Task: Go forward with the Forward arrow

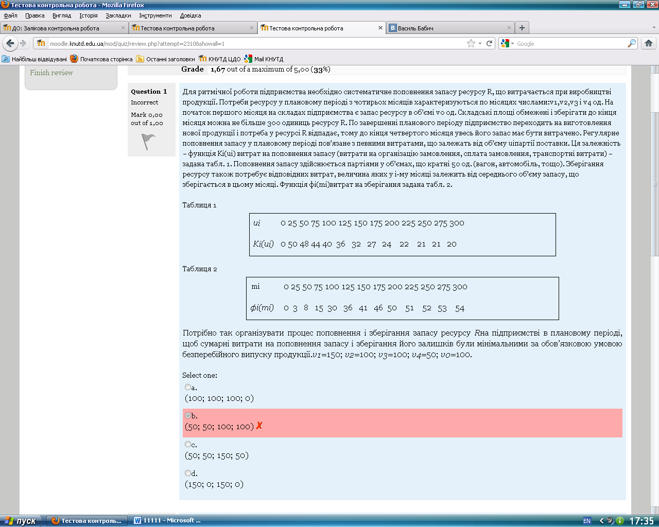Action: point(23,43)
